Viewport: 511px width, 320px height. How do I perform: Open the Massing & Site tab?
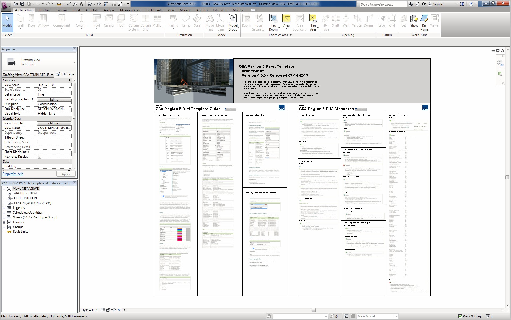130,10
